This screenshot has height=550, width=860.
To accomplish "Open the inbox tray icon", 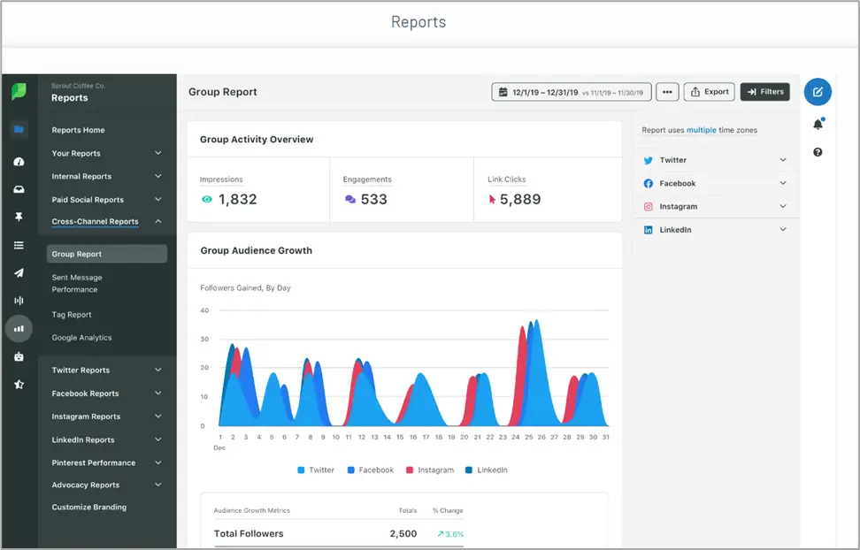I will point(19,189).
